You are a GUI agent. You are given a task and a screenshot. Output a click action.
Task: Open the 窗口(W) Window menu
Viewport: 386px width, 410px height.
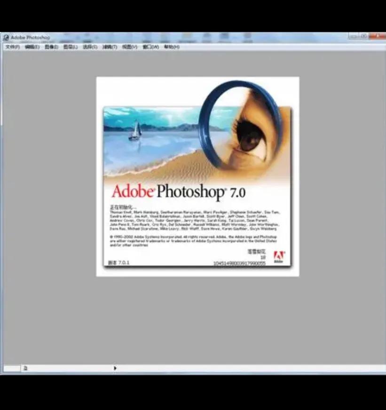tap(150, 47)
